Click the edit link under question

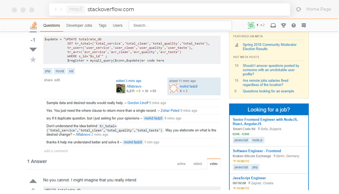(x=57, y=80)
